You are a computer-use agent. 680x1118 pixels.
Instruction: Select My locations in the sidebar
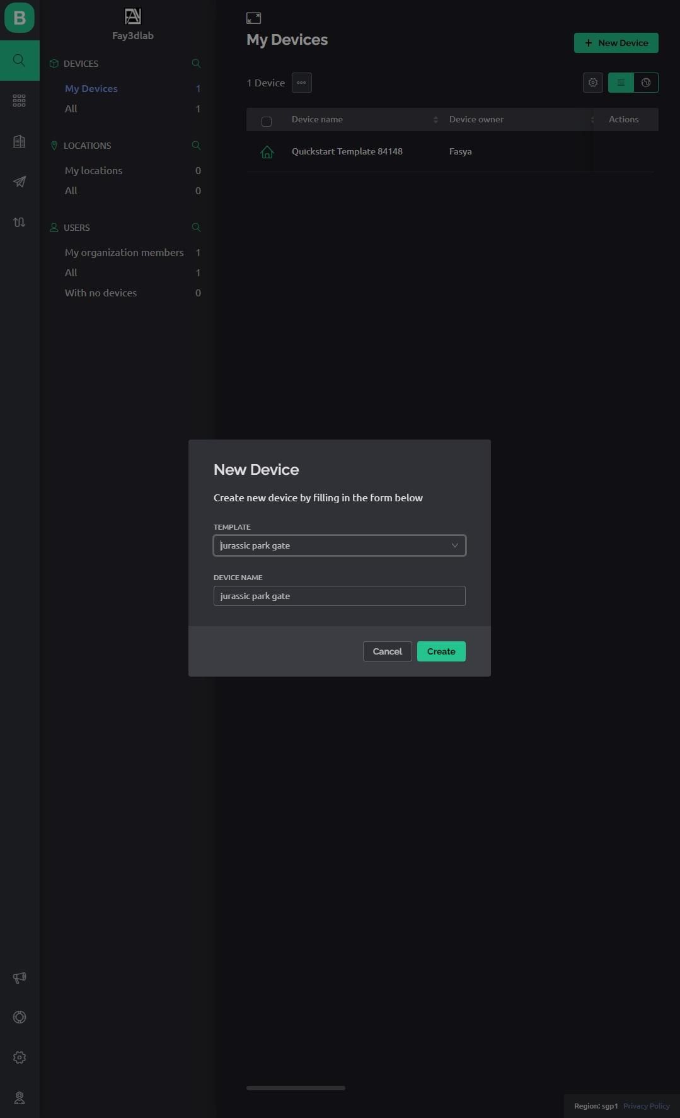[93, 170]
